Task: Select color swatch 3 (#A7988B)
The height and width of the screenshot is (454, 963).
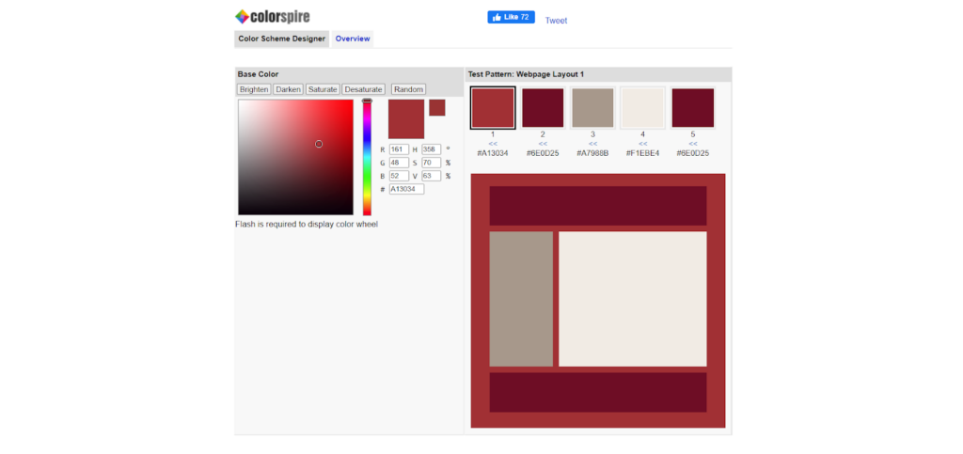Action: coord(592,107)
